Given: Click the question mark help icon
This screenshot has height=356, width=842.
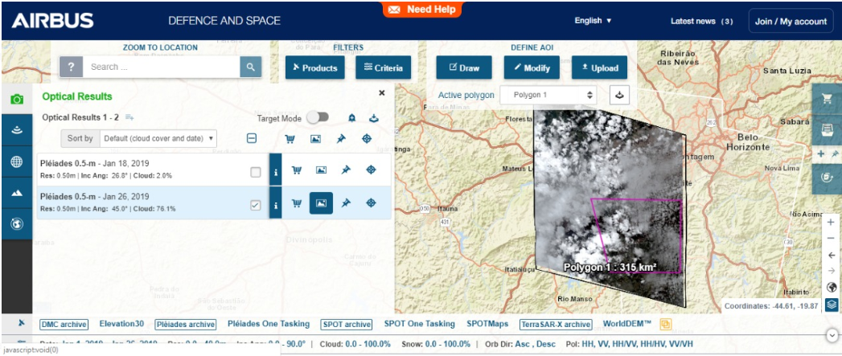Looking at the screenshot, I should (71, 68).
